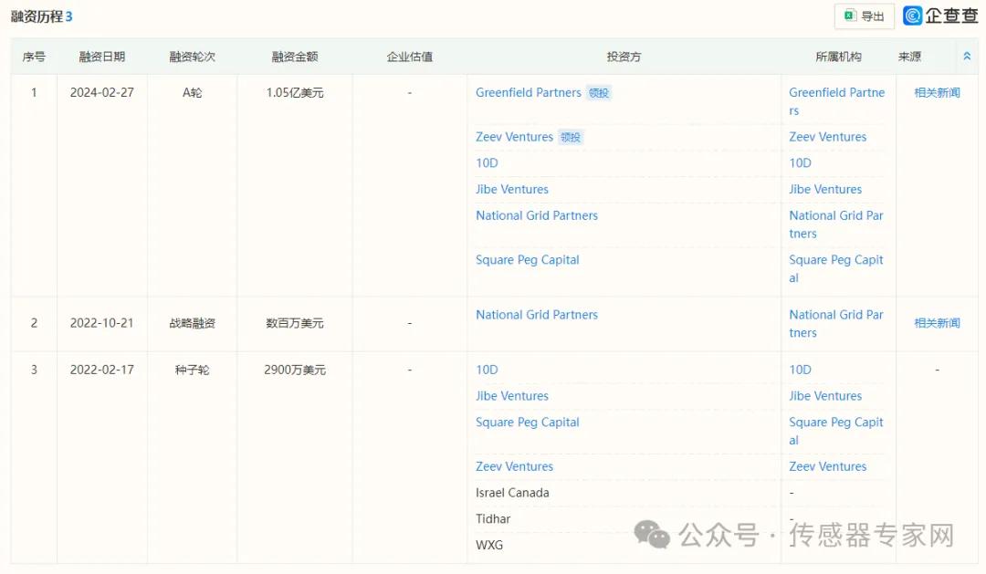This screenshot has width=986, height=574.
Task: Open Zeev Ventures institution link in seed round
Action: point(827,466)
